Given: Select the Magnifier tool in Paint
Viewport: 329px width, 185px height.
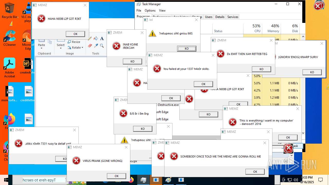Looking at the screenshot, I should click(x=102, y=45).
